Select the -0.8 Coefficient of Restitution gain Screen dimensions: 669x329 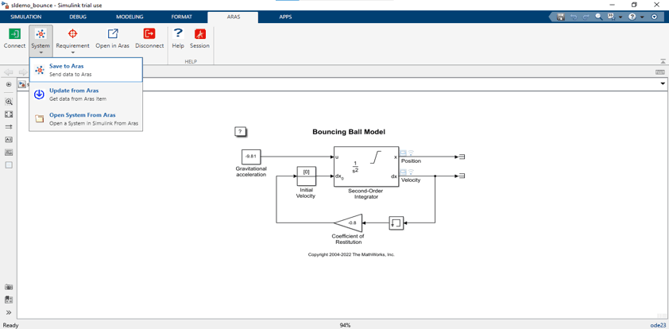tap(349, 223)
